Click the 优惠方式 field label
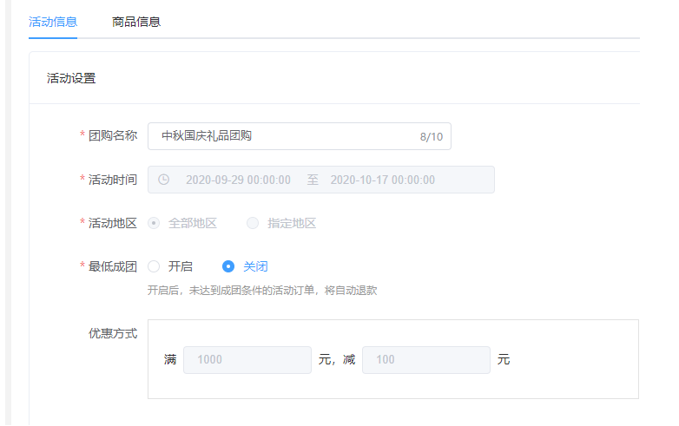This screenshot has width=679, height=426. click(x=112, y=333)
